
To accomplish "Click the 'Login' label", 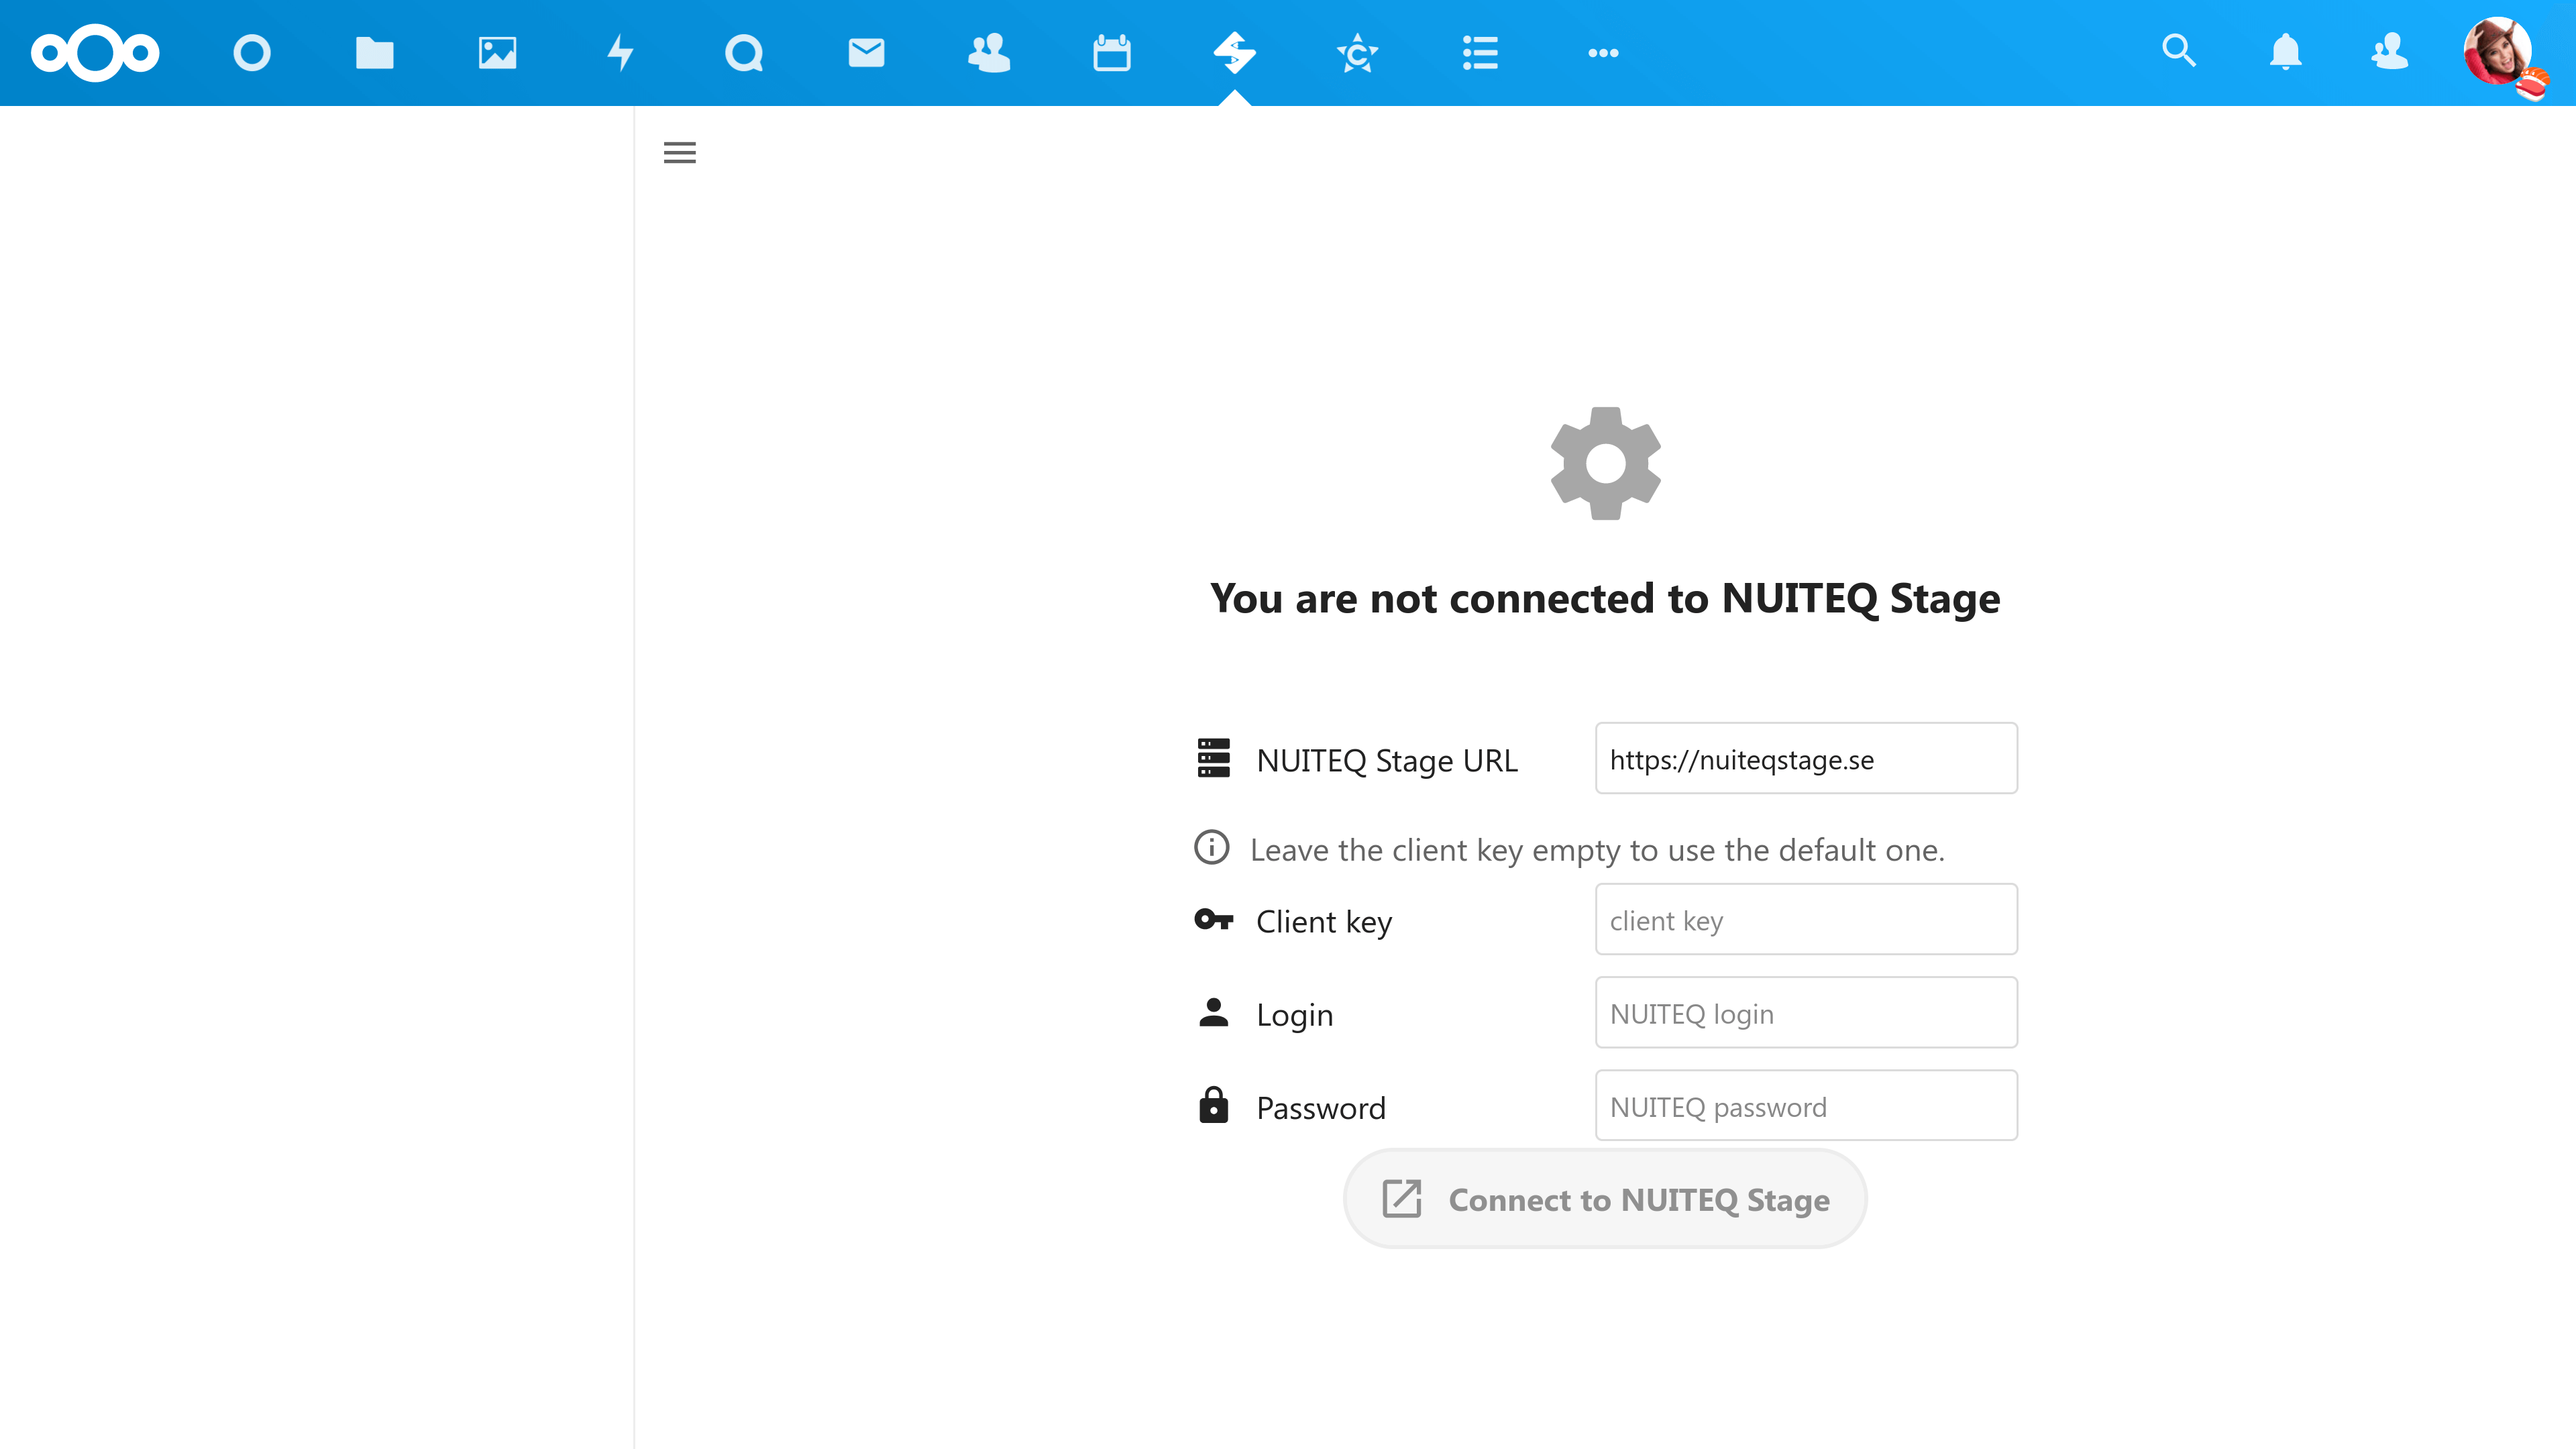I will (x=1295, y=1015).
